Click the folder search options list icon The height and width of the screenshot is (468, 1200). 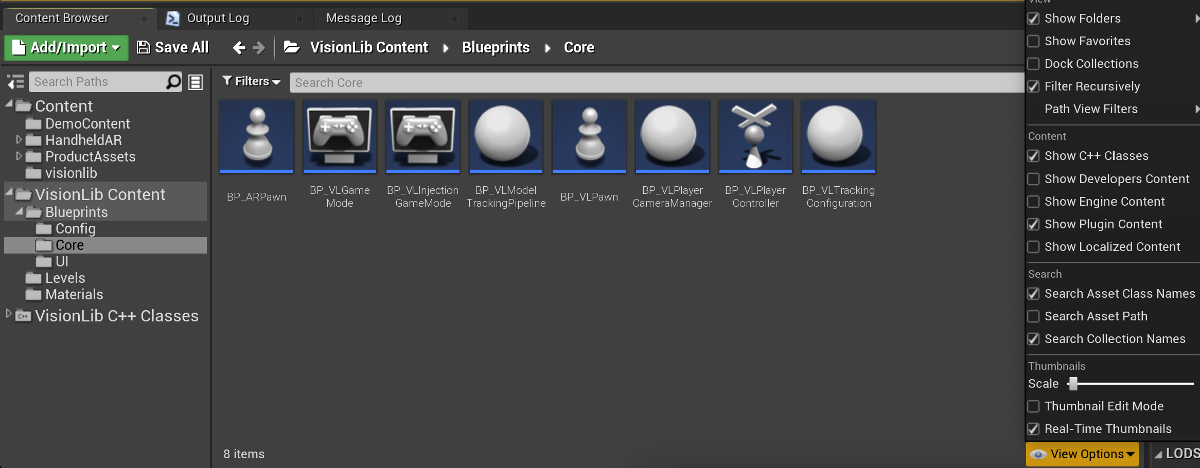pyautogui.click(x=196, y=82)
